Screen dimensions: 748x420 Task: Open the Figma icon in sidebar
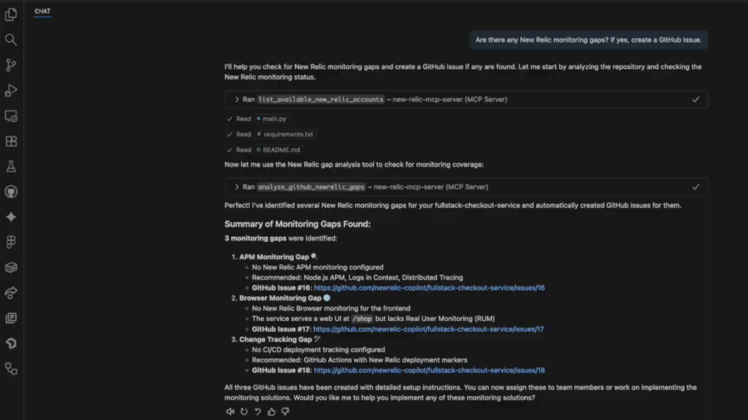pos(11,242)
